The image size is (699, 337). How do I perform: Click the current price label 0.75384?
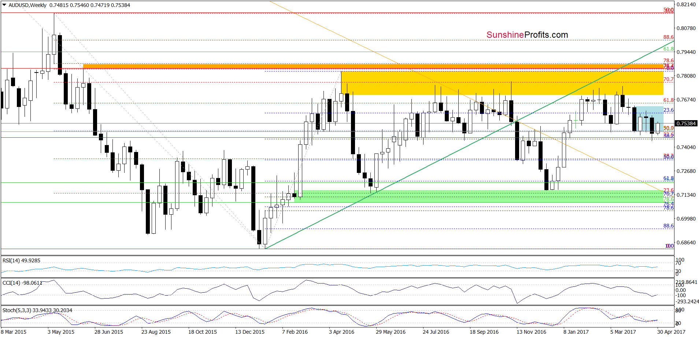pyautogui.click(x=686, y=123)
